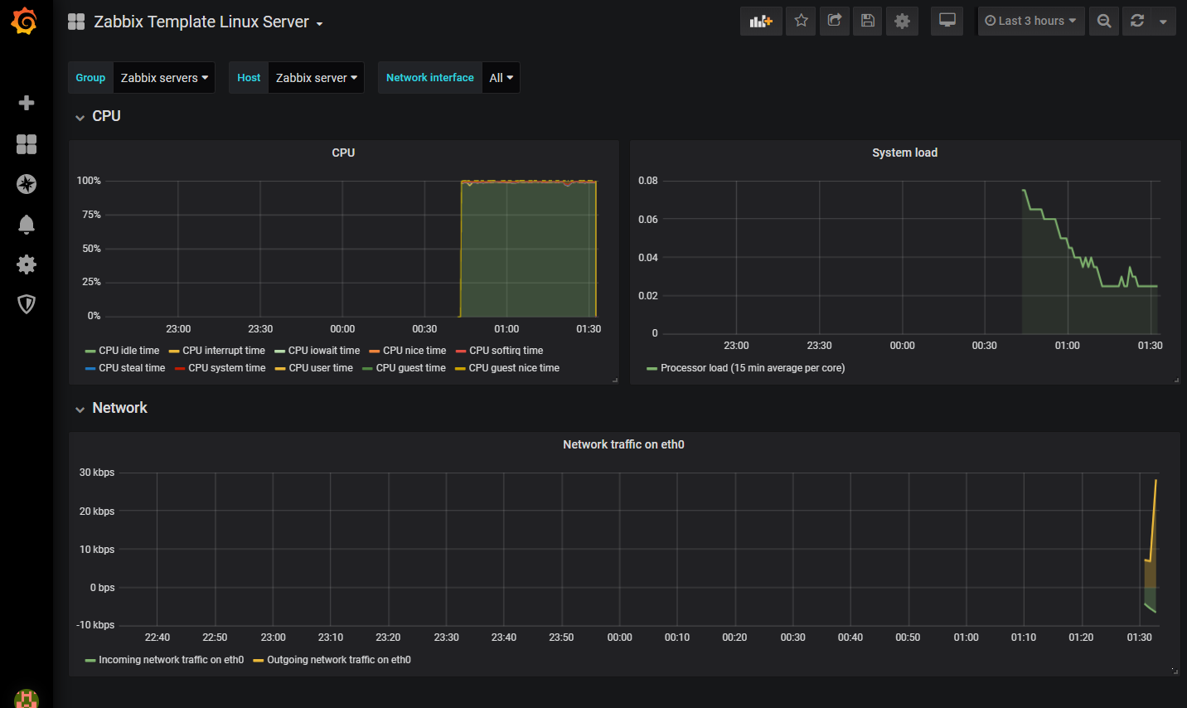Click the CPU system time color swatch

point(180,369)
